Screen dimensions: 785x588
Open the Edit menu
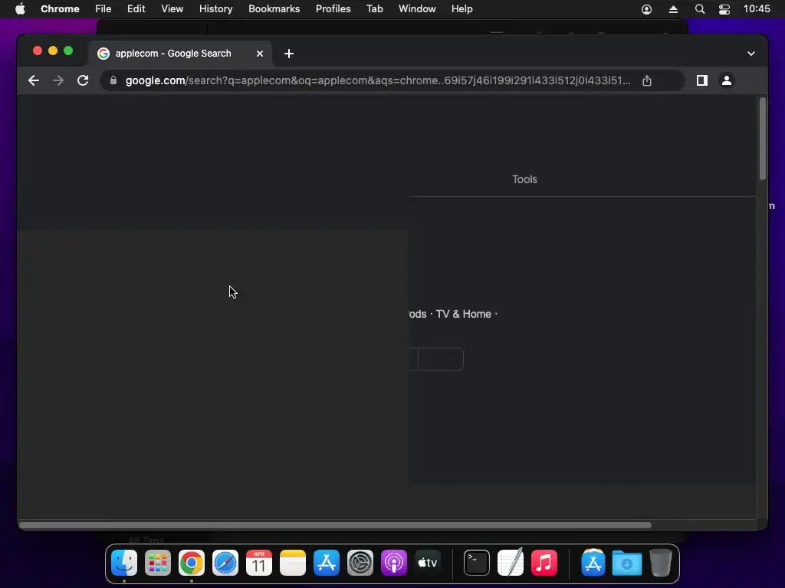(136, 9)
